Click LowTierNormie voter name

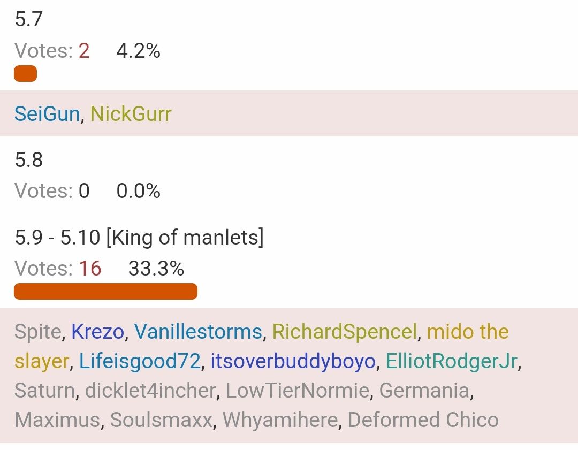pyautogui.click(x=298, y=390)
